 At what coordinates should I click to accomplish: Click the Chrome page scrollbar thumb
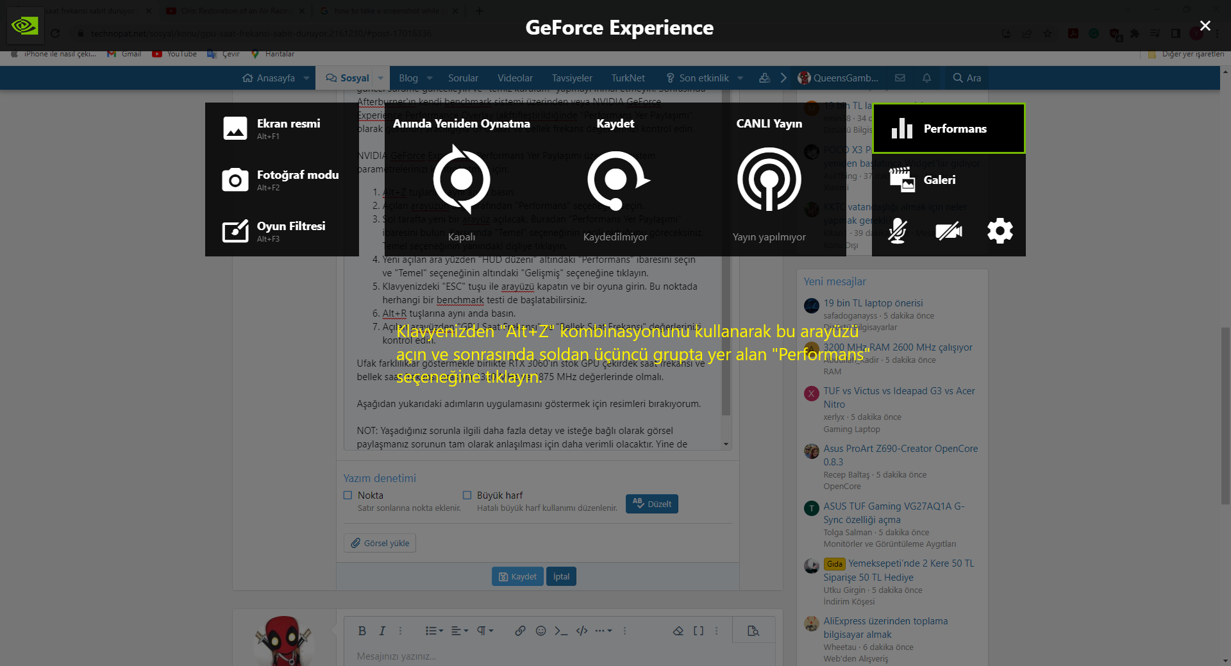click(1225, 415)
